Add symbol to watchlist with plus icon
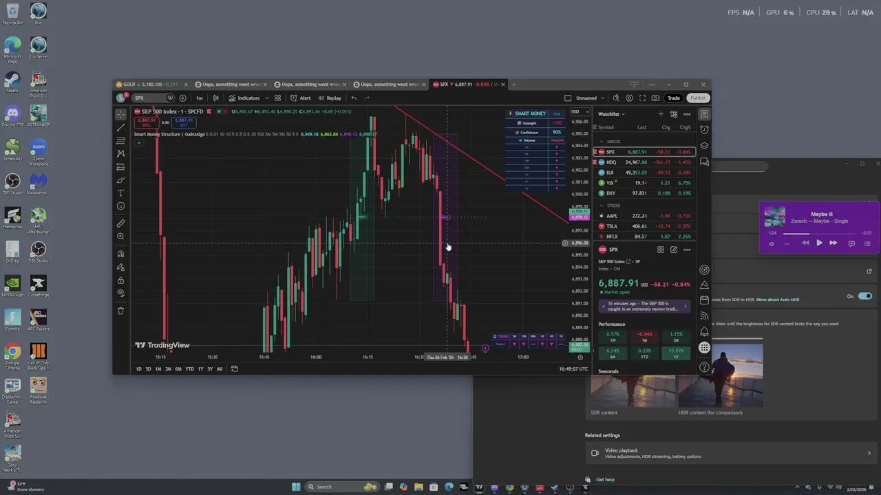The image size is (881, 495). (661, 114)
